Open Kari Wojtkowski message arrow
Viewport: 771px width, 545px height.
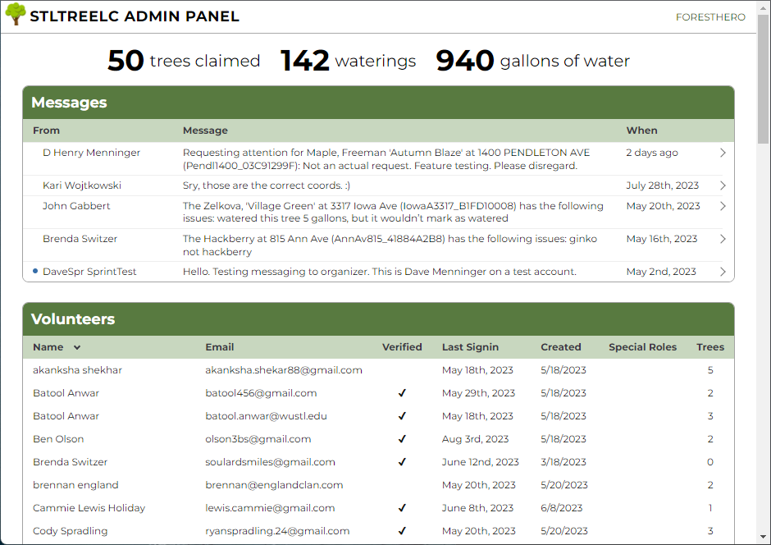(x=723, y=186)
